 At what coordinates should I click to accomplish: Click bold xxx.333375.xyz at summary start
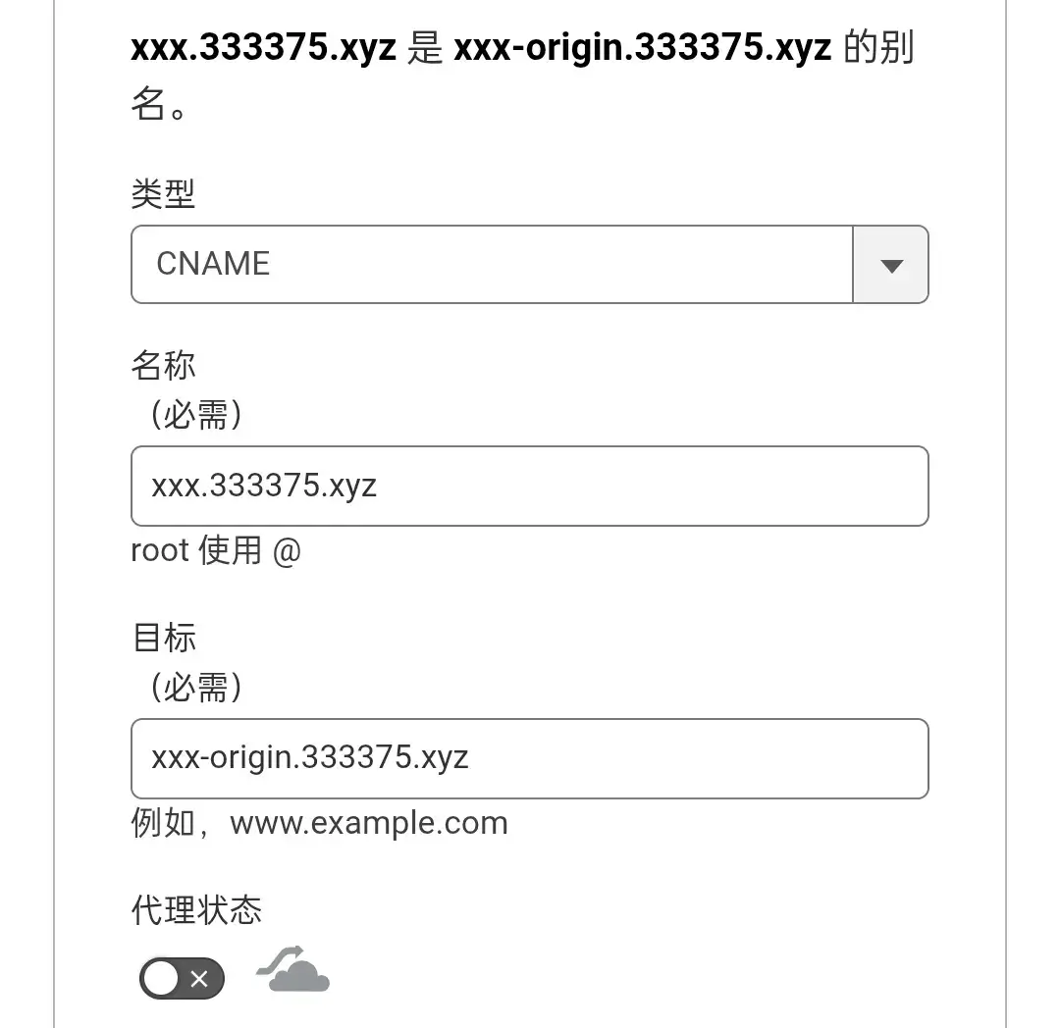pos(264,47)
